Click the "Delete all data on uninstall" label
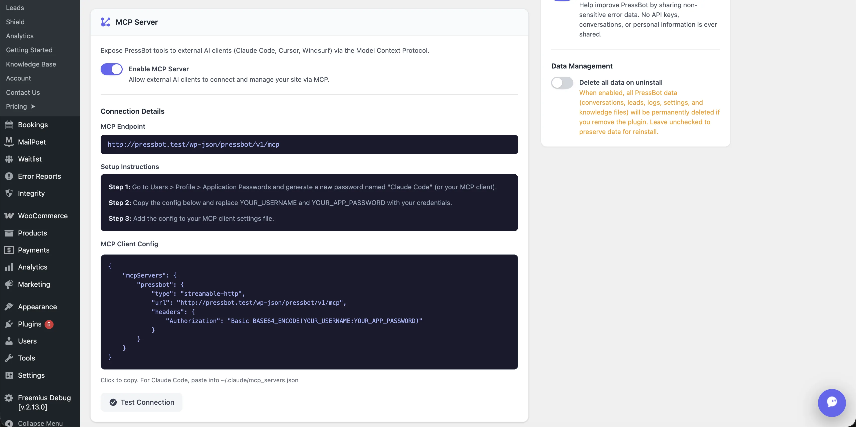The height and width of the screenshot is (427, 856). (x=621, y=82)
